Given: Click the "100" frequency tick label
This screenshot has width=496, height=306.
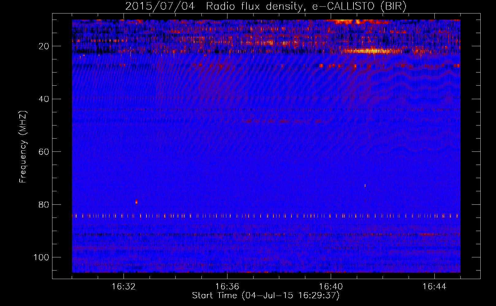Looking at the screenshot, I should tap(41, 257).
